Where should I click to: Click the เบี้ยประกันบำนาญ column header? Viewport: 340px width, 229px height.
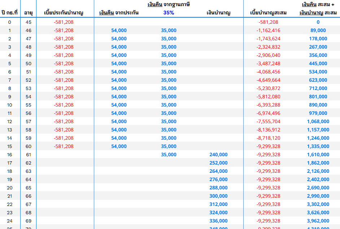click(64, 13)
